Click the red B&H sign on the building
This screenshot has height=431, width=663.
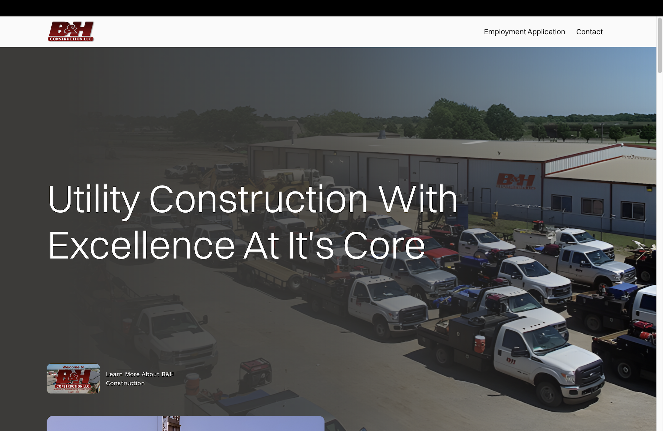tap(516, 181)
